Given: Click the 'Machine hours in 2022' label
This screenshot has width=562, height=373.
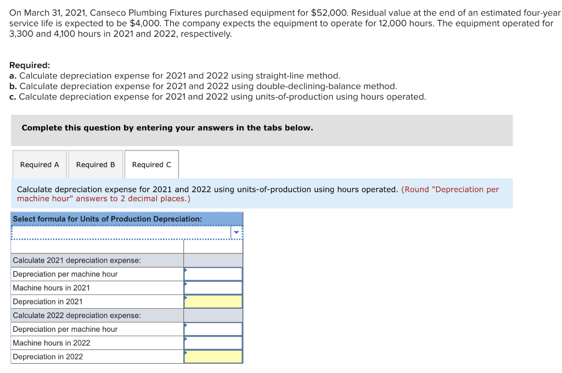Looking at the screenshot, I should pyautogui.click(x=52, y=343).
